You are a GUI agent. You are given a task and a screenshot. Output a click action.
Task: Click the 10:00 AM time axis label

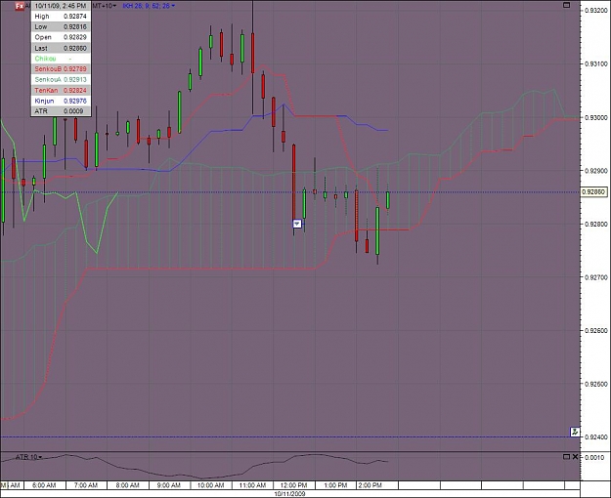click(211, 485)
